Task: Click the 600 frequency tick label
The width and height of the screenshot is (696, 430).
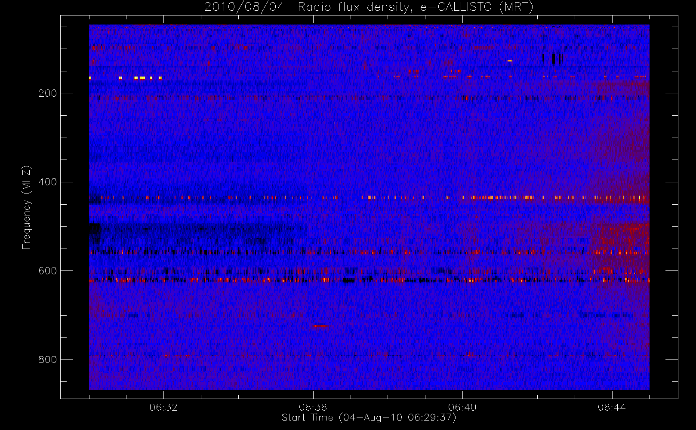Action: pyautogui.click(x=48, y=271)
